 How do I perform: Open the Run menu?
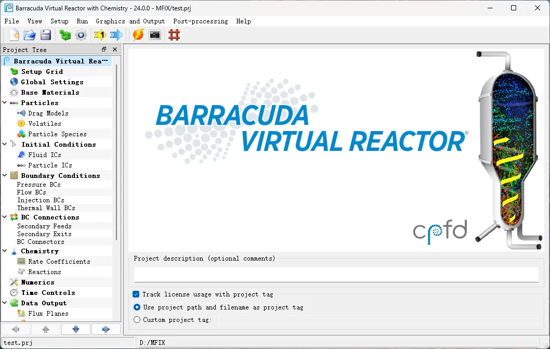pyautogui.click(x=82, y=21)
